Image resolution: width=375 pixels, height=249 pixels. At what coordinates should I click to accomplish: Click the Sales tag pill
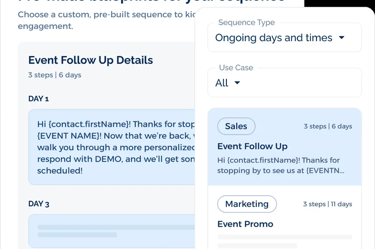[236, 126]
